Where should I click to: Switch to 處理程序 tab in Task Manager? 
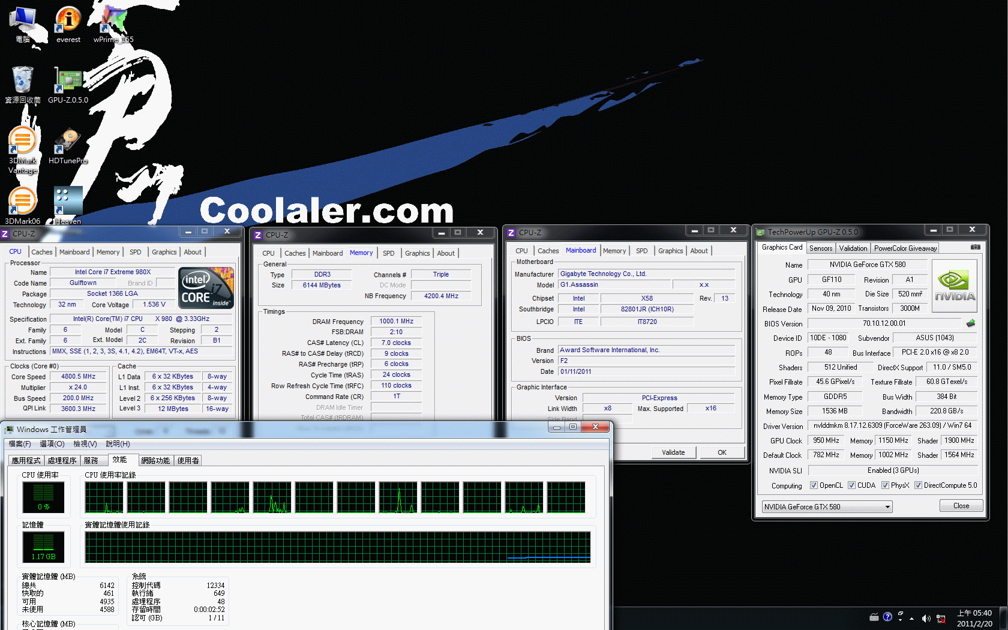pyautogui.click(x=62, y=461)
